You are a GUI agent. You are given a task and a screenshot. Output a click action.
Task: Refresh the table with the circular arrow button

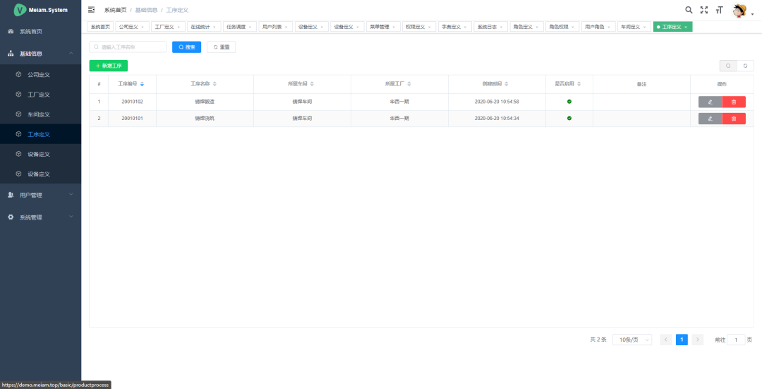tap(745, 66)
